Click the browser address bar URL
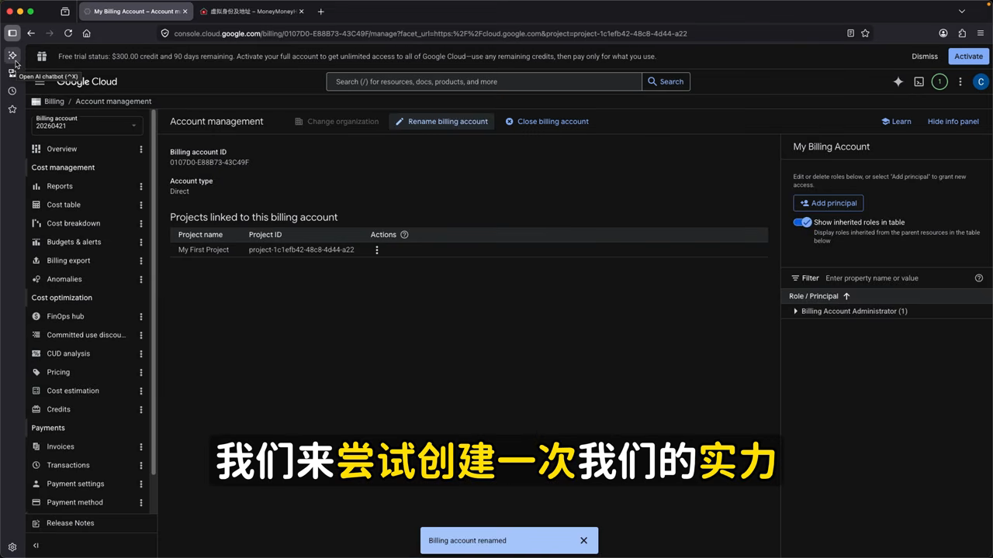The image size is (993, 558). (431, 33)
